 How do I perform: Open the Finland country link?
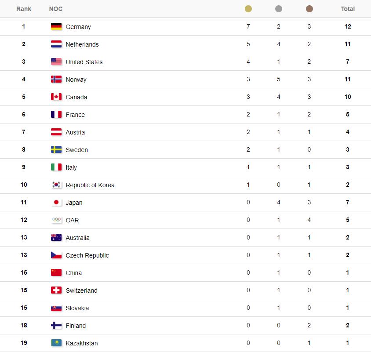76,326
